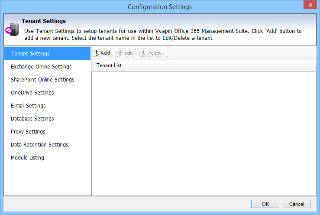Click the Tenant List column header
This screenshot has height=215, width=320.
coord(204,65)
